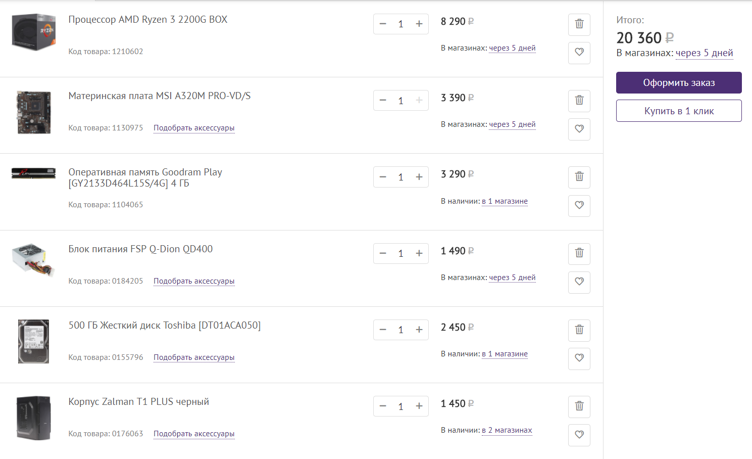This screenshot has height=459, width=752.
Task: Open accessories link for MSI motherboard
Action: coord(194,128)
